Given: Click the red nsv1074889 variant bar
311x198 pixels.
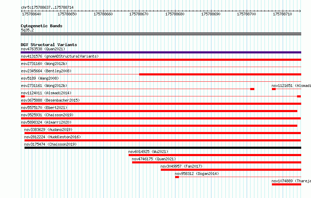Looking at the screenshot, I should pos(287,184).
